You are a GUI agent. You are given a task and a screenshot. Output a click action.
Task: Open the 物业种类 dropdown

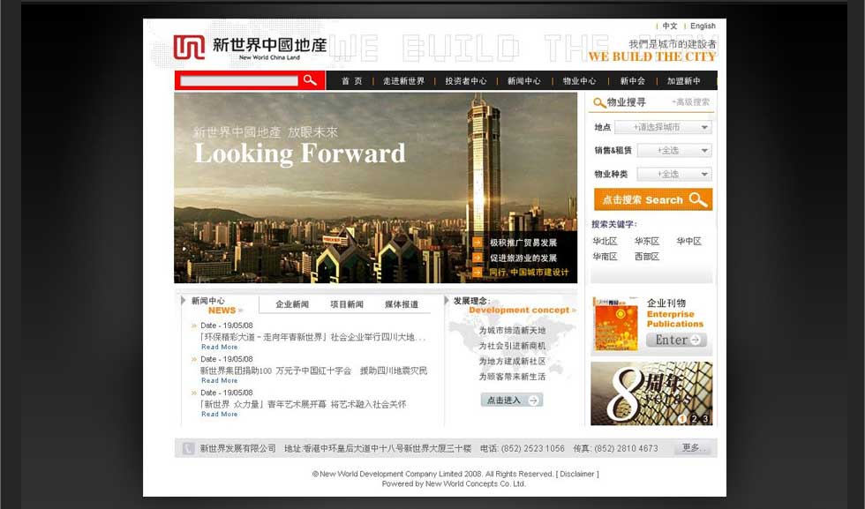click(674, 175)
